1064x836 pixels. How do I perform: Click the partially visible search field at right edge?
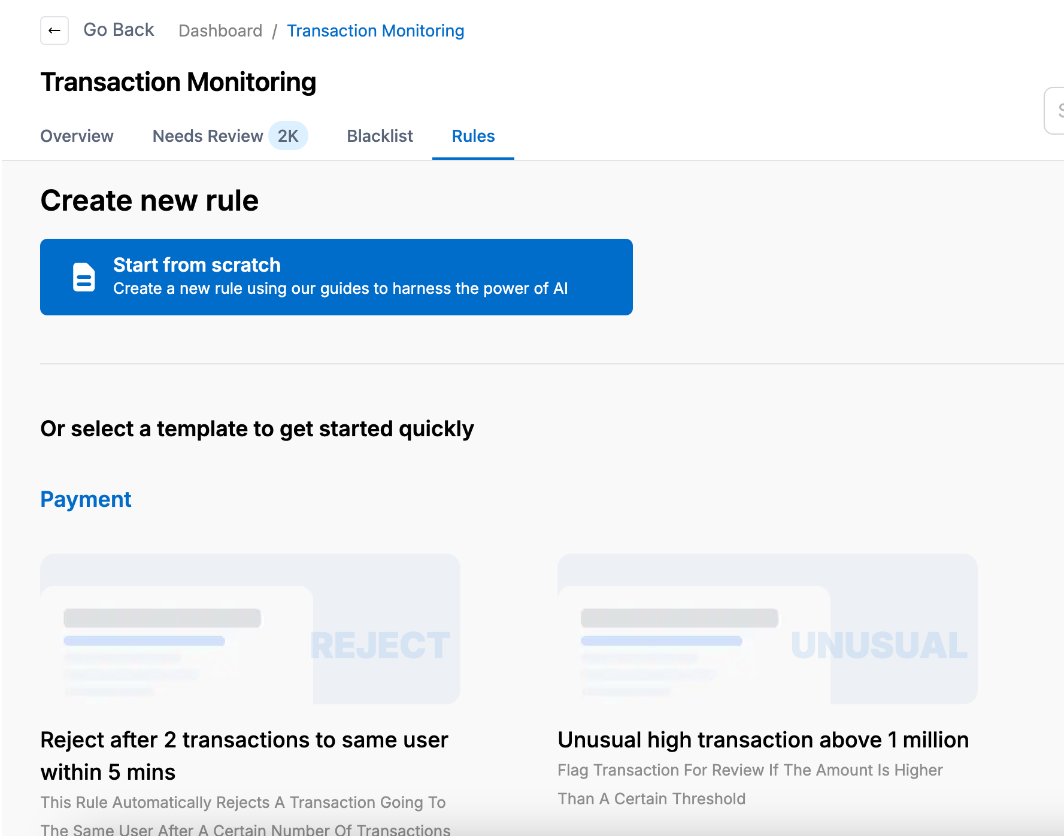tap(1055, 110)
